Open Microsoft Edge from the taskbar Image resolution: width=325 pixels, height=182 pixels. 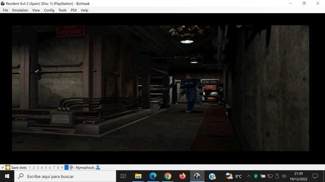153,176
